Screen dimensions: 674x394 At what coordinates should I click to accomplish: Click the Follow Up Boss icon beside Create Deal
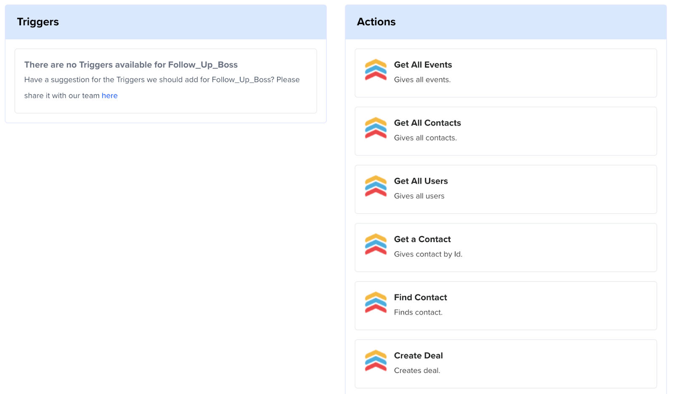375,360
